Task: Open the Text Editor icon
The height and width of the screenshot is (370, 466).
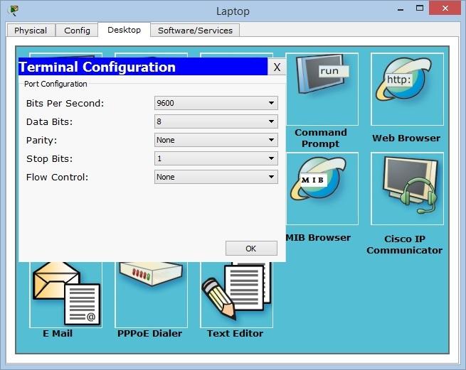Action: tap(236, 294)
